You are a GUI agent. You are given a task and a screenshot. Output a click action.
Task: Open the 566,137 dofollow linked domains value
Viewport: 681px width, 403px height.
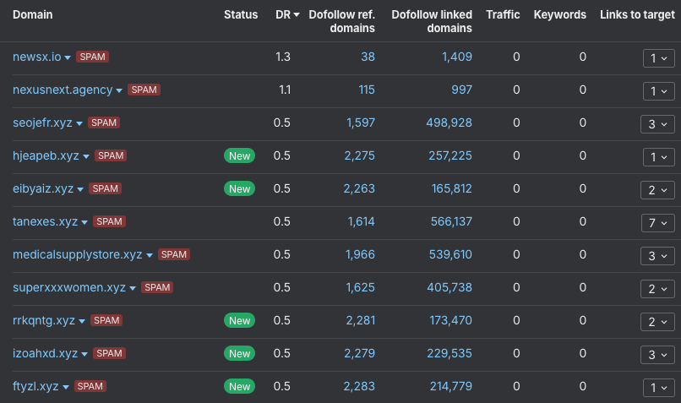[451, 221]
